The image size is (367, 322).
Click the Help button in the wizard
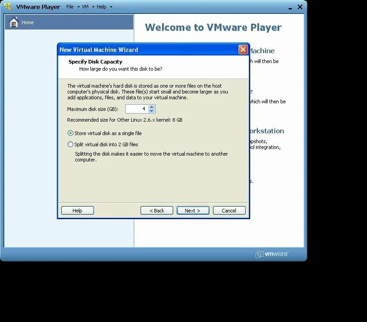tap(77, 211)
